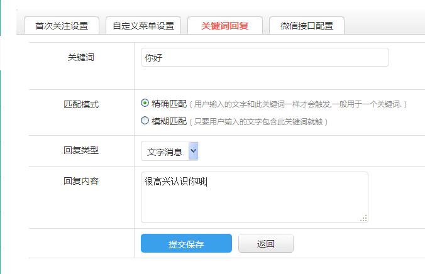Click the 回复类型 row label
The image size is (425, 274).
coord(81,150)
